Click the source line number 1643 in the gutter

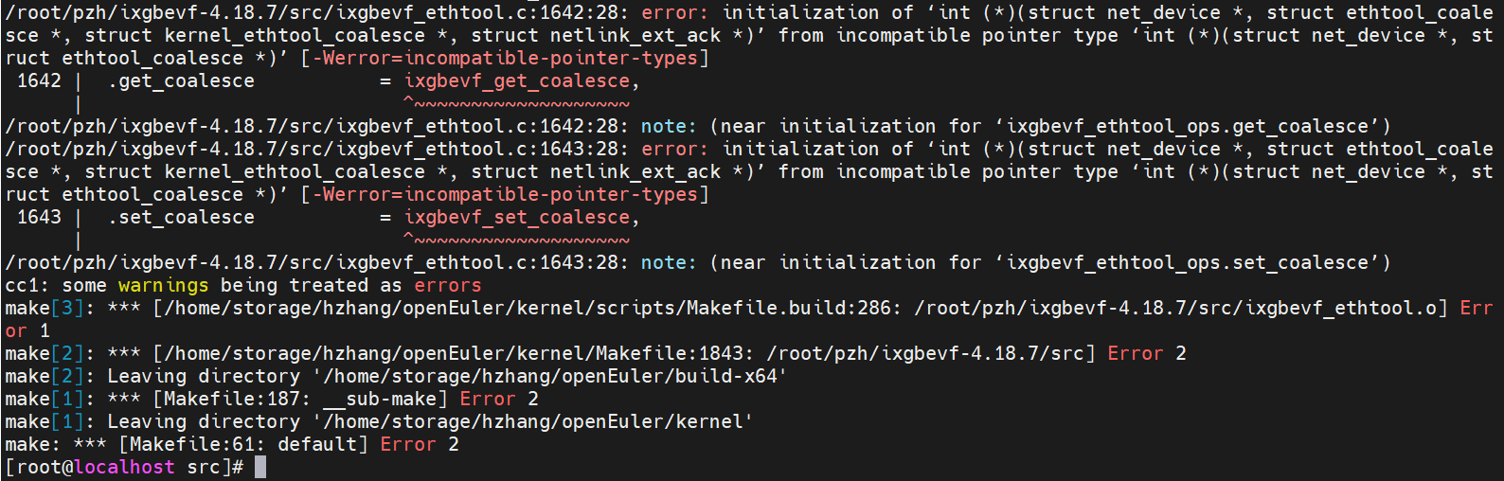(39, 217)
